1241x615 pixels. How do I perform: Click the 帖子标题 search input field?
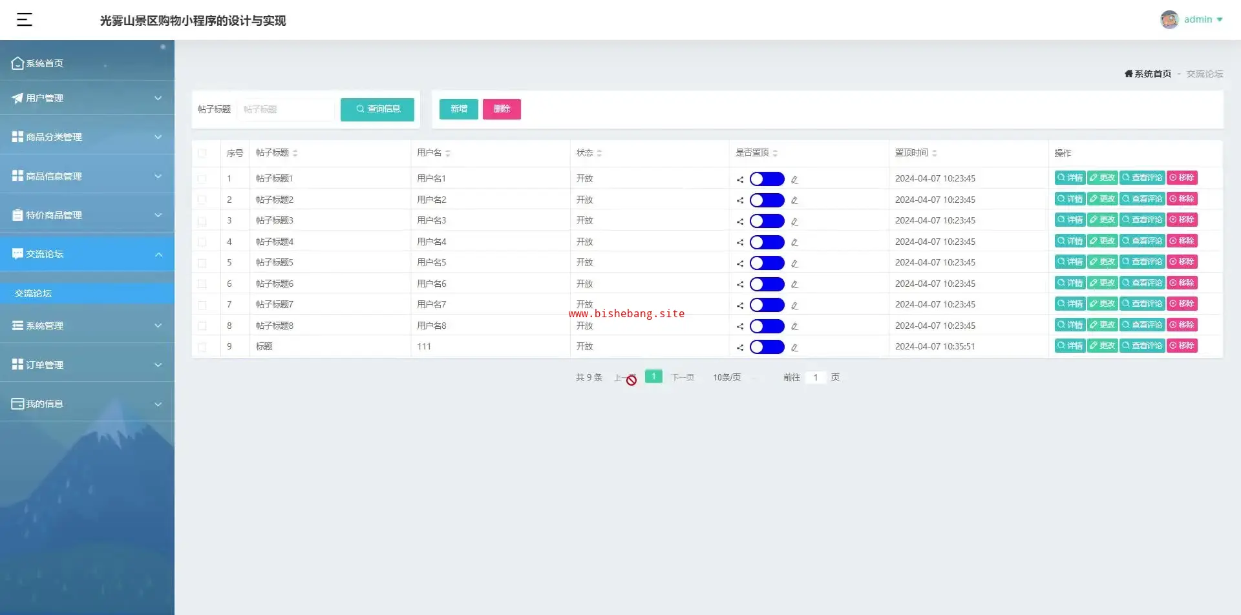286,109
